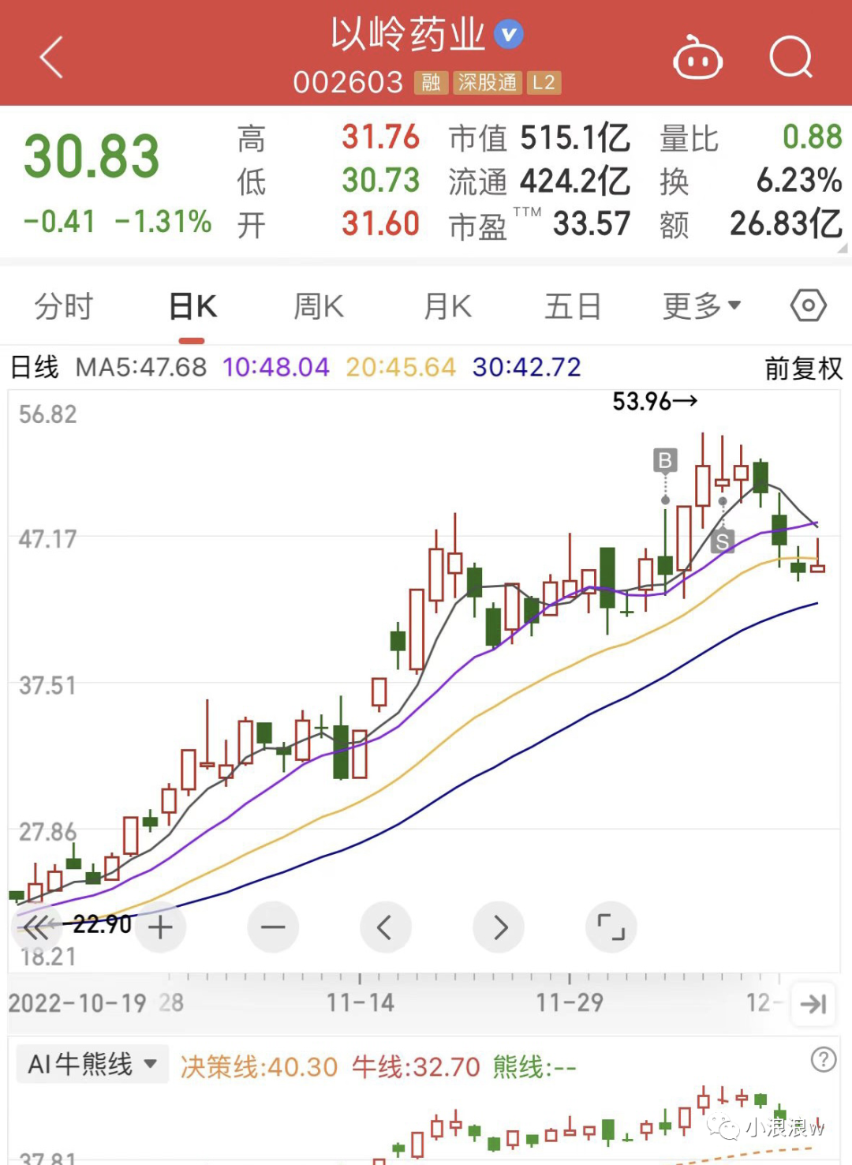This screenshot has width=852, height=1165.
Task: Tap the S sell marker on chart
Action: point(723,541)
